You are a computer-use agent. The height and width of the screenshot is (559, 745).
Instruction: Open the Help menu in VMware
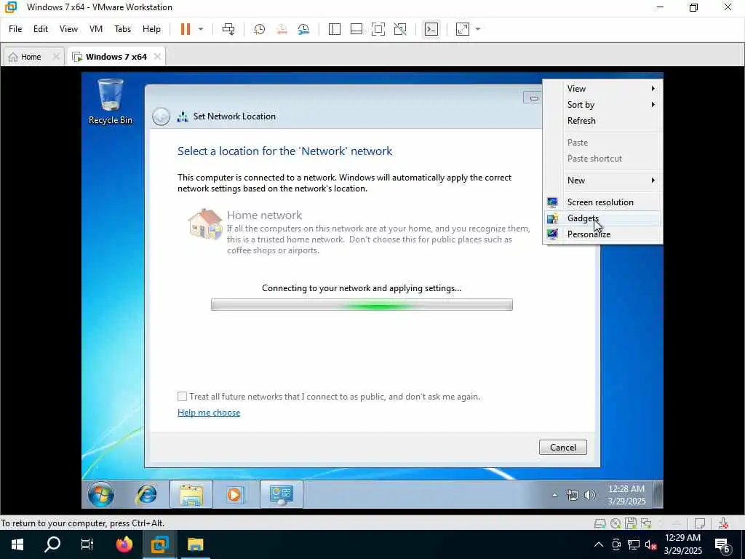coord(151,29)
